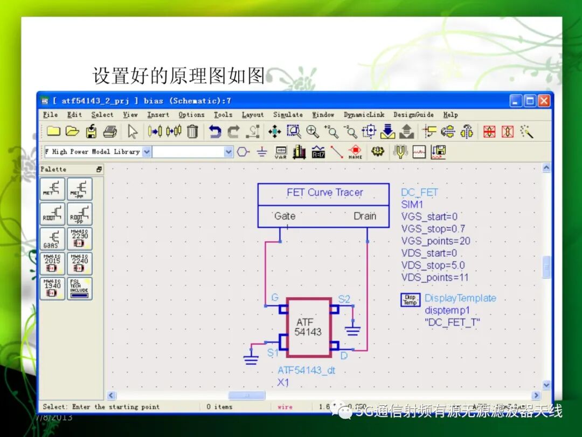
Task: Pick the GaAs FET palette item
Action: [52, 239]
